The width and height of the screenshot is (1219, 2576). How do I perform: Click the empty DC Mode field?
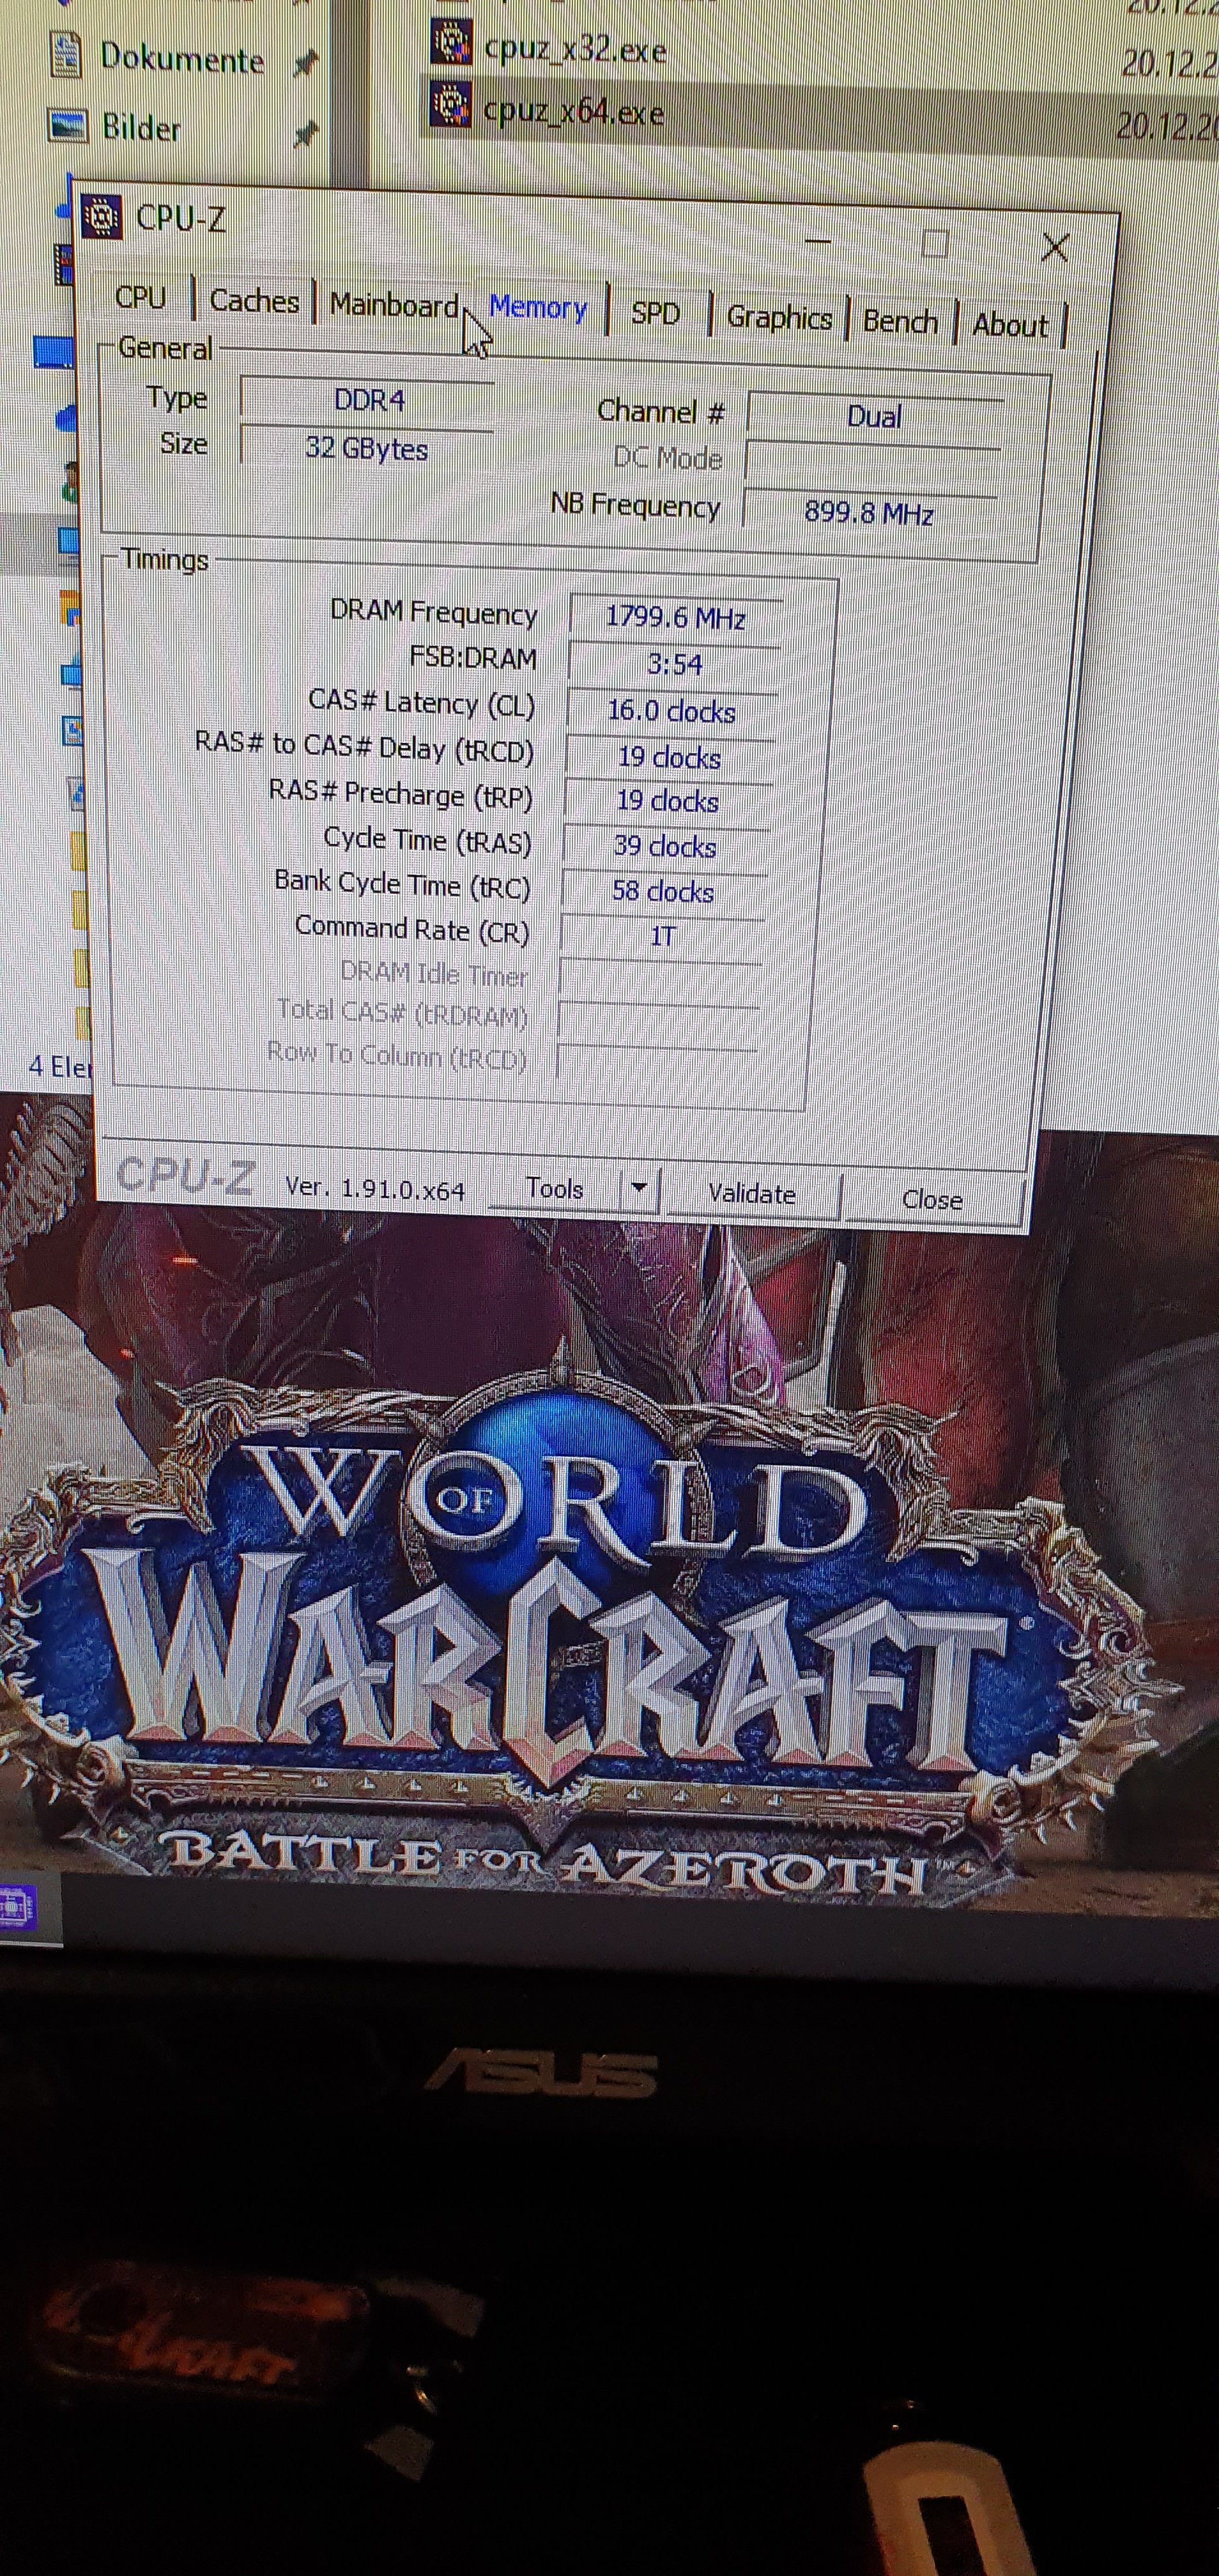872,465
